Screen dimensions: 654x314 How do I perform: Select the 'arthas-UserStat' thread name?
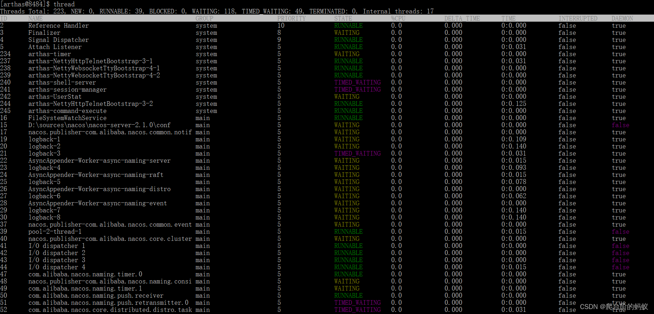tap(55, 97)
